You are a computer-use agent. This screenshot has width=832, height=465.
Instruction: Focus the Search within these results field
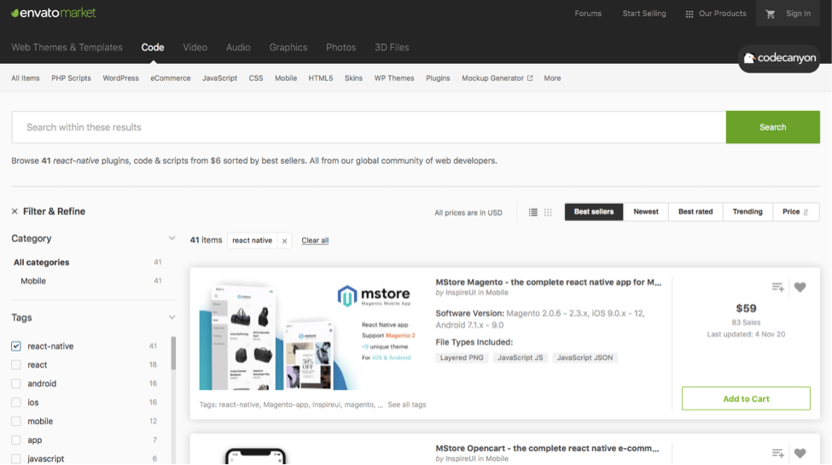coord(369,127)
